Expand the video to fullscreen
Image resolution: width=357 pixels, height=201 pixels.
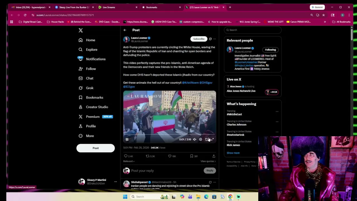[212, 139]
